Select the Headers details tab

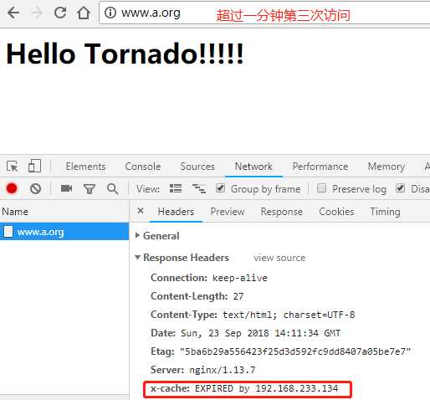[176, 212]
